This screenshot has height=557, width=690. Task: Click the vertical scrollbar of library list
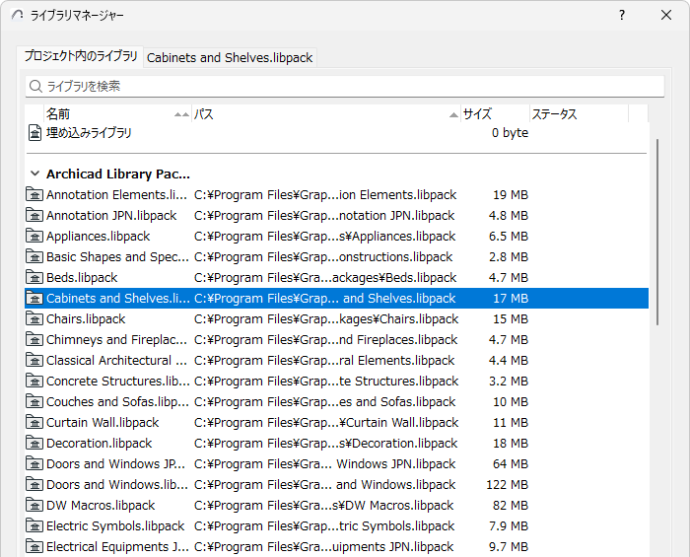tap(657, 232)
